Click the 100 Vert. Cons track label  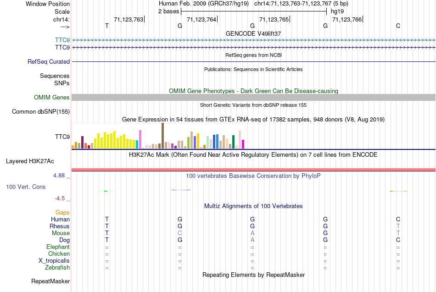[x=26, y=187]
